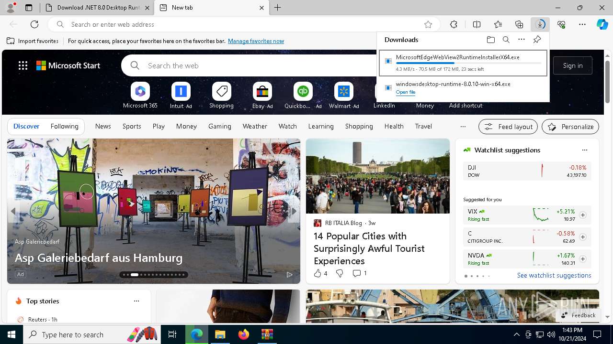The height and width of the screenshot is (344, 613).
Task: Pin the Downloads panel
Action: tap(537, 40)
